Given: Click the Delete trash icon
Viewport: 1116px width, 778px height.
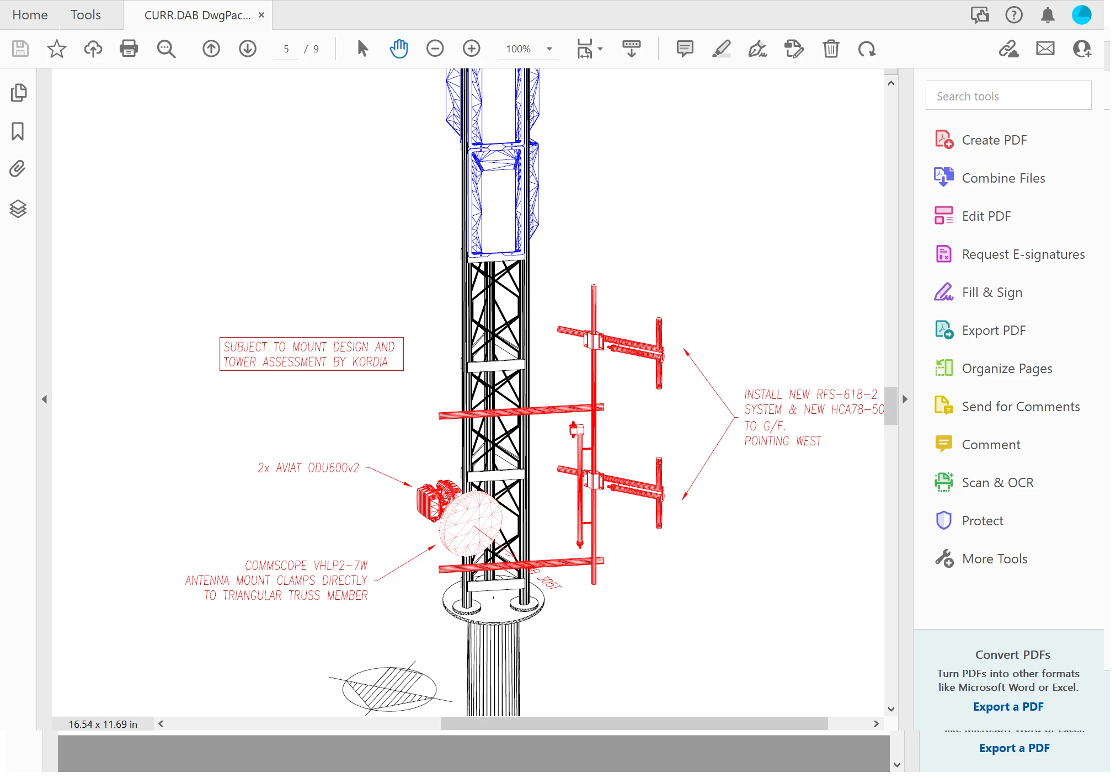Looking at the screenshot, I should pos(831,49).
